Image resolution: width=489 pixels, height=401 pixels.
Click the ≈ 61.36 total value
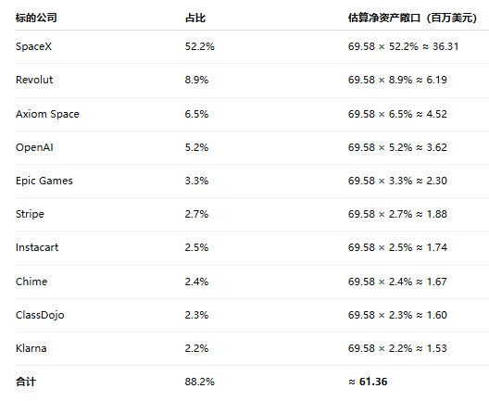coord(368,382)
